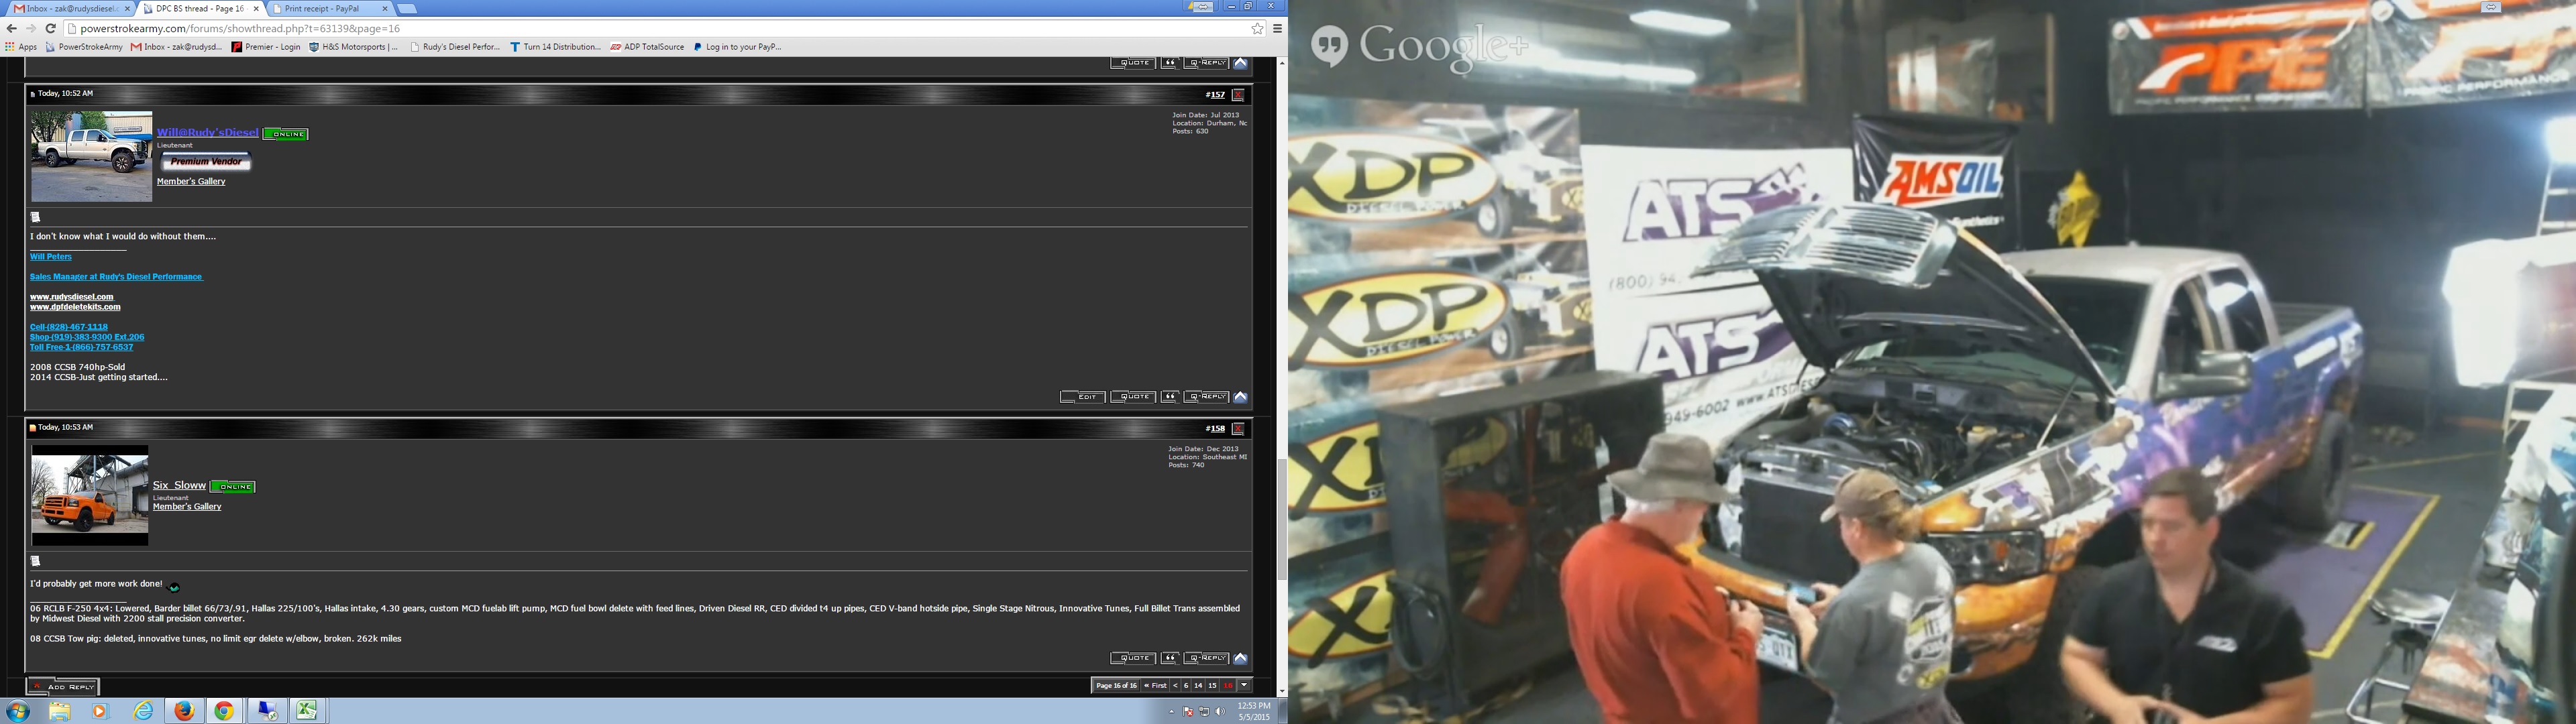Image resolution: width=2576 pixels, height=724 pixels.
Task: Open Internet Explorer from the taskbar
Action: tap(144, 711)
